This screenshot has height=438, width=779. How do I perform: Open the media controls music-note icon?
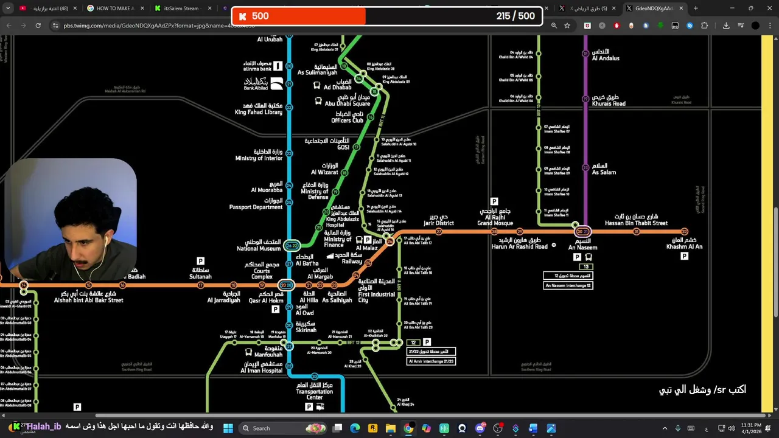point(741,26)
